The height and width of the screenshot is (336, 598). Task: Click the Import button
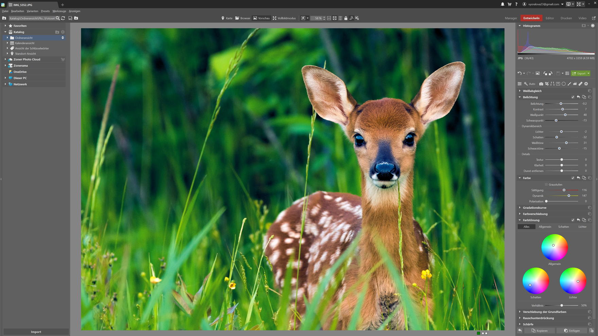(36, 332)
